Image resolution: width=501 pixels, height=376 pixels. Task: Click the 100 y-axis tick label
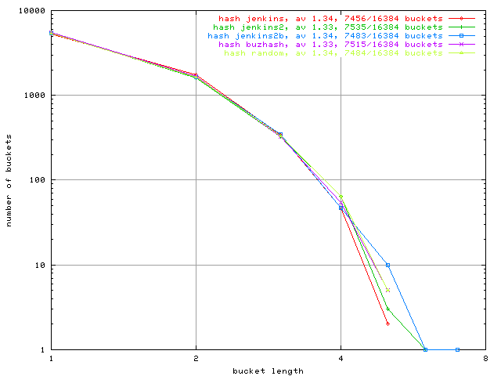38,180
